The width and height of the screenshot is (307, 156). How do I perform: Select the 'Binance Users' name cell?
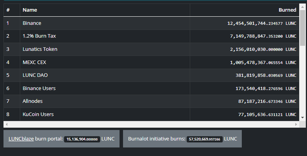click(x=105, y=88)
